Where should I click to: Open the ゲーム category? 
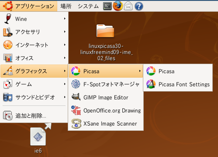click(34, 84)
